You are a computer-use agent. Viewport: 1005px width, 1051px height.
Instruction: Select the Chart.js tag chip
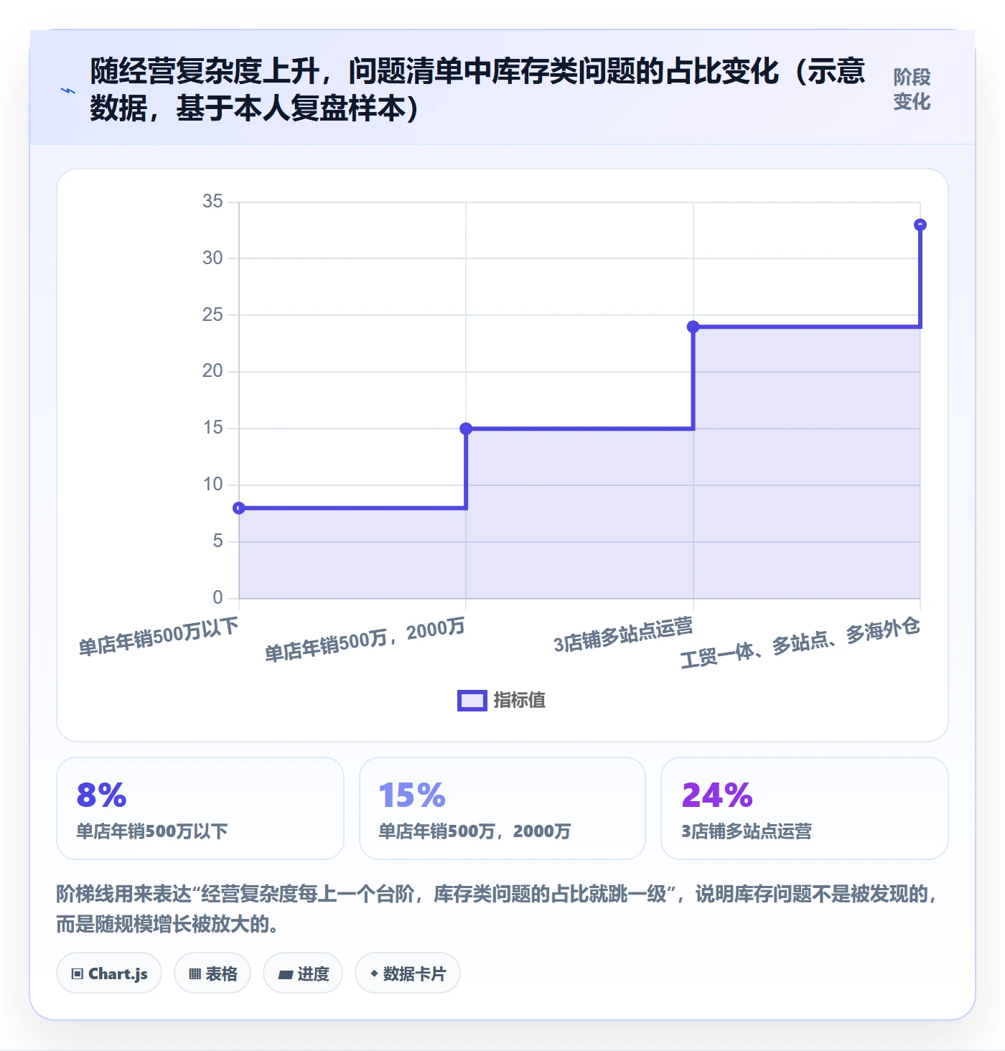109,973
